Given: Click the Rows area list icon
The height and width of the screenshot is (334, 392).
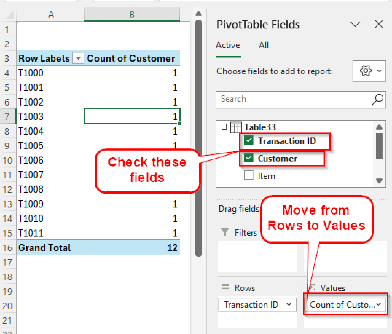Looking at the screenshot, I should [x=225, y=287].
